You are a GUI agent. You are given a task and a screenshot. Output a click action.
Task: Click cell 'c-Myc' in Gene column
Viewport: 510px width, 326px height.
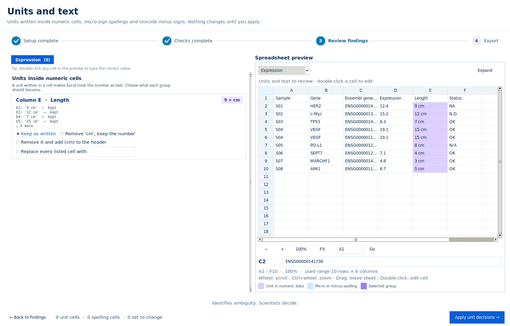point(326,114)
